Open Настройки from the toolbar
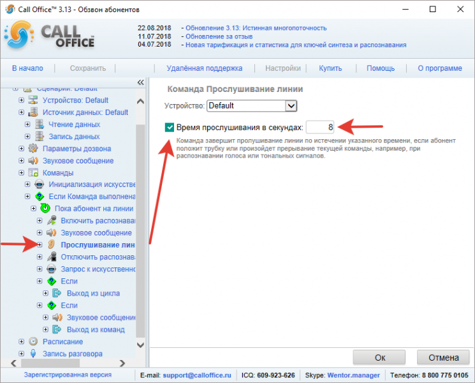Viewport: 475px width, 383px height. 283,68
